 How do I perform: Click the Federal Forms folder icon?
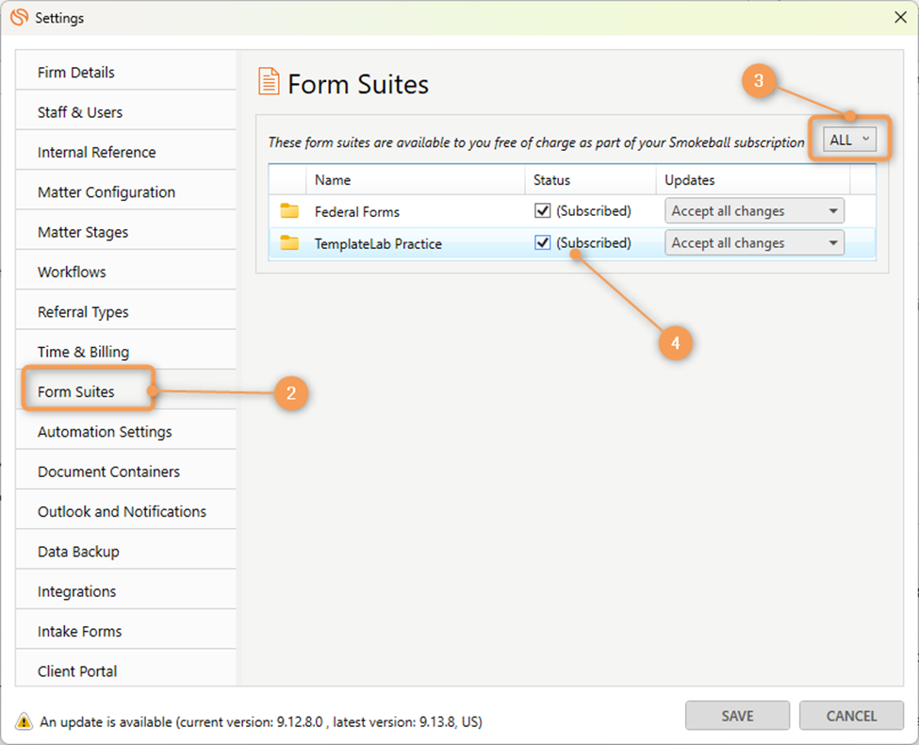tap(289, 211)
